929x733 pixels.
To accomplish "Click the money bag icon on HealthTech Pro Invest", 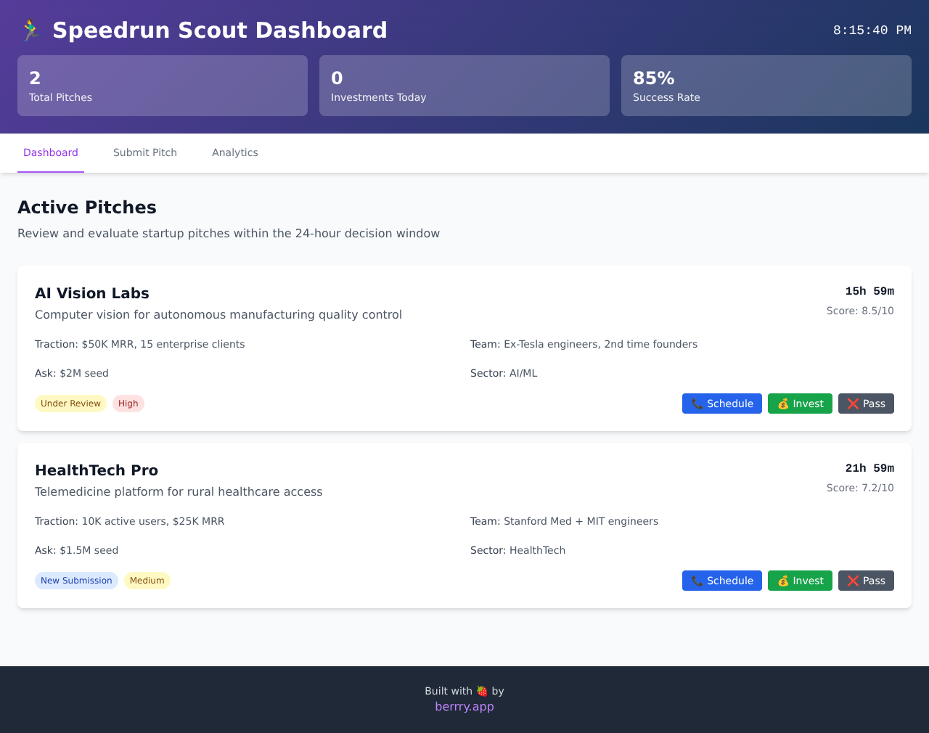I will 782,581.
